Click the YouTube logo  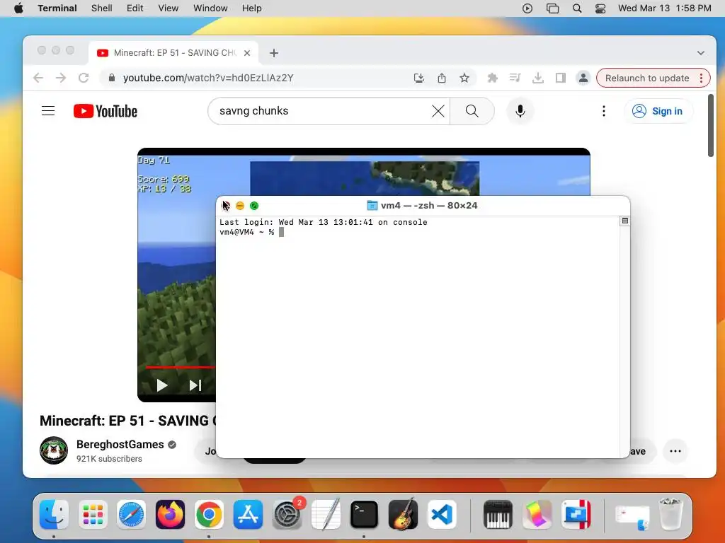[105, 111]
